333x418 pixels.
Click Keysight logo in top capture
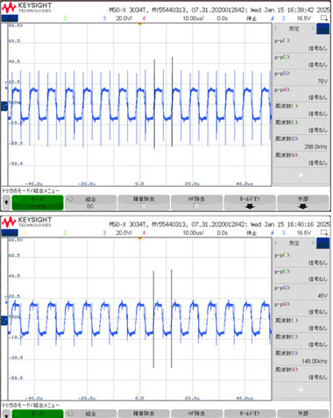point(26,8)
